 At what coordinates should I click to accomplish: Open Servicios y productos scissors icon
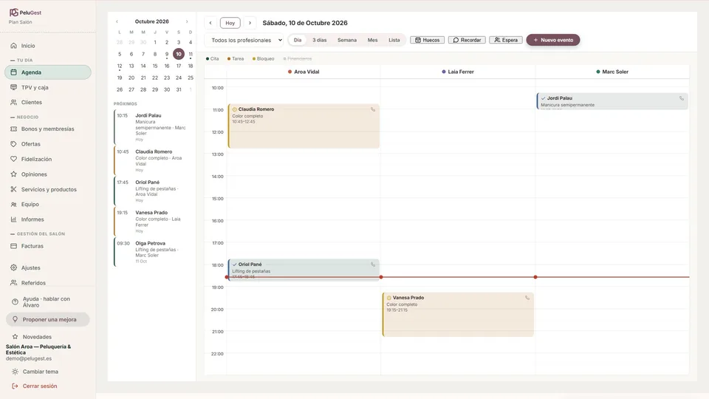13,189
